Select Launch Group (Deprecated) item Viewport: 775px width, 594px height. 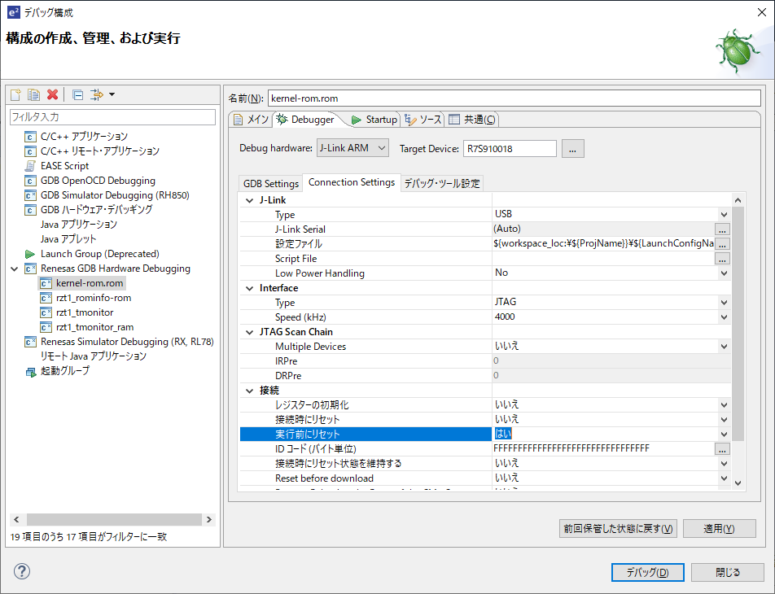click(100, 254)
